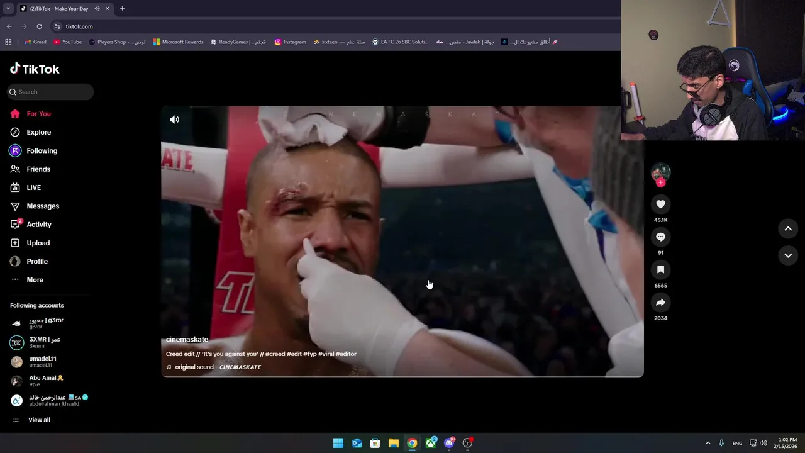Viewport: 805px width, 453px height.
Task: Open the creator's avatar beside the video
Action: click(x=660, y=172)
